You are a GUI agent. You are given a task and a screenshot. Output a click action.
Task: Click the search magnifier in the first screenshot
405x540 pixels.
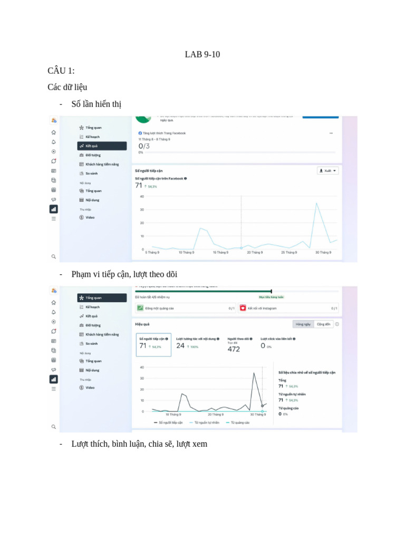pyautogui.click(x=53, y=256)
